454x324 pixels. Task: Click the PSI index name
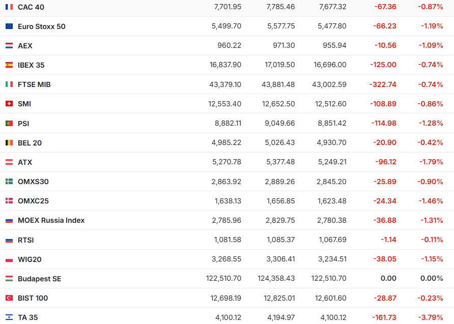tap(23, 124)
